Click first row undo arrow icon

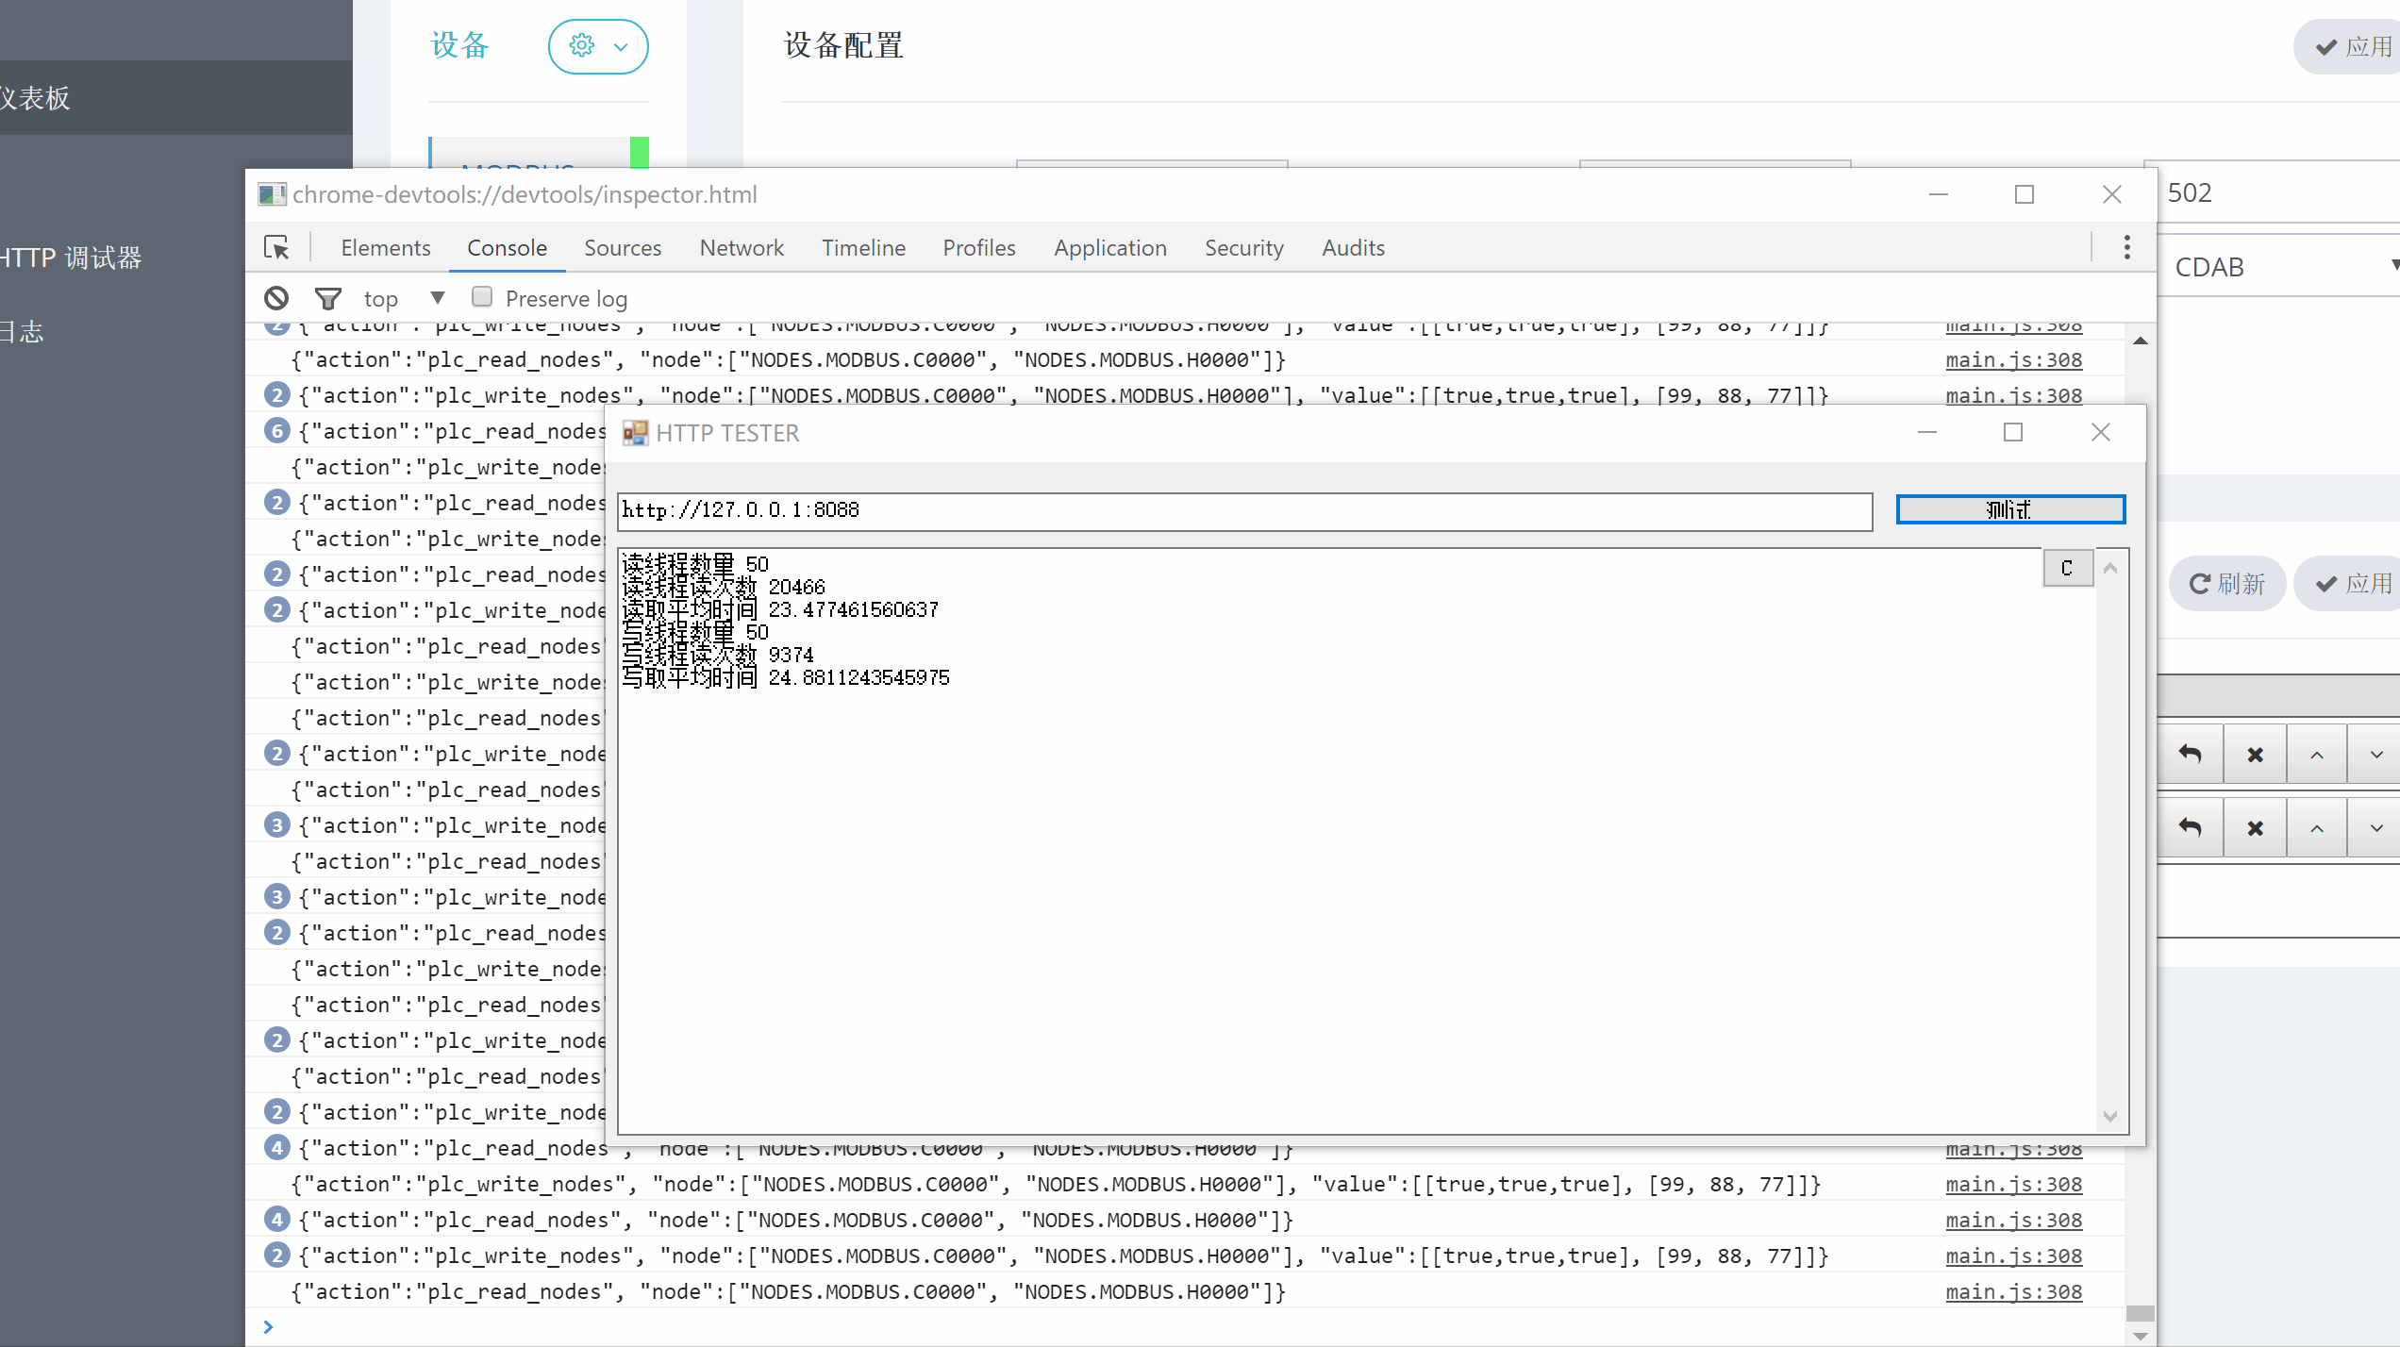click(x=2190, y=755)
